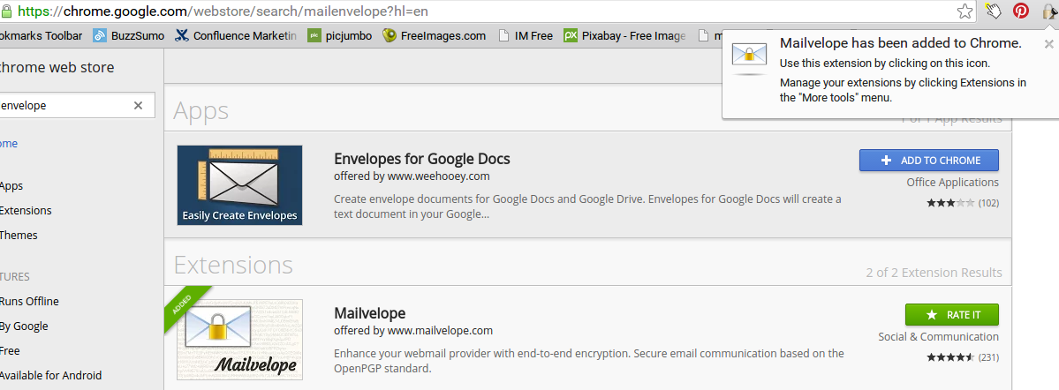
Task: Click 'offered by www.weehooey.com' text
Action: pos(412,176)
